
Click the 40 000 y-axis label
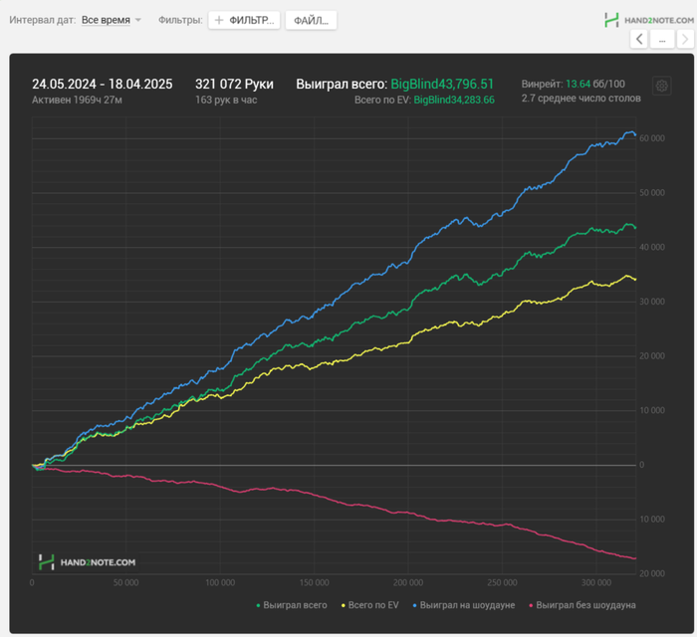point(652,247)
